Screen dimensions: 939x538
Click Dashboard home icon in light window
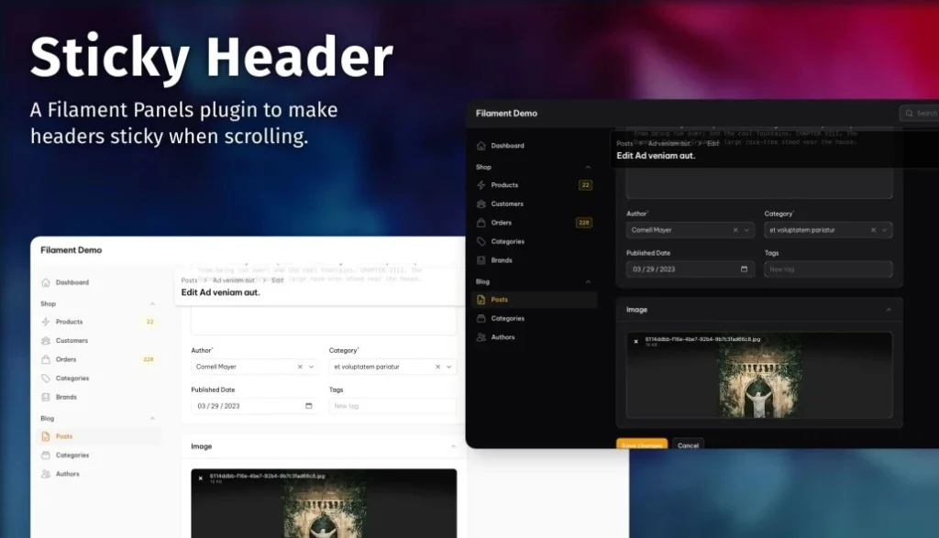(46, 282)
